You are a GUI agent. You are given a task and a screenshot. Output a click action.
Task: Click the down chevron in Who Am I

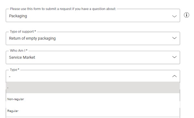pos(174,57)
